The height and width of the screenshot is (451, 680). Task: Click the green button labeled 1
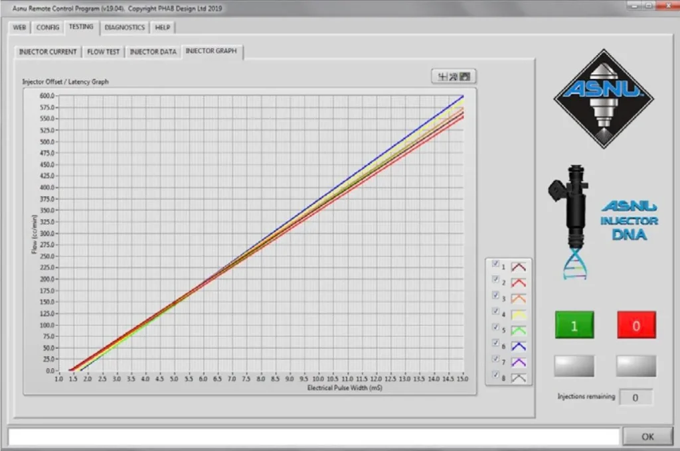click(x=574, y=325)
